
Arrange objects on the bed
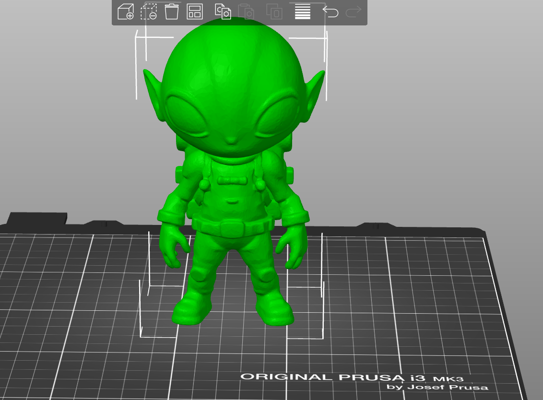(x=195, y=12)
